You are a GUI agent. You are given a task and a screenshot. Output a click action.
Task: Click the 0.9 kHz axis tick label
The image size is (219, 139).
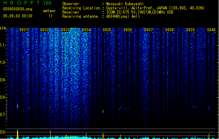[x=3, y=80]
